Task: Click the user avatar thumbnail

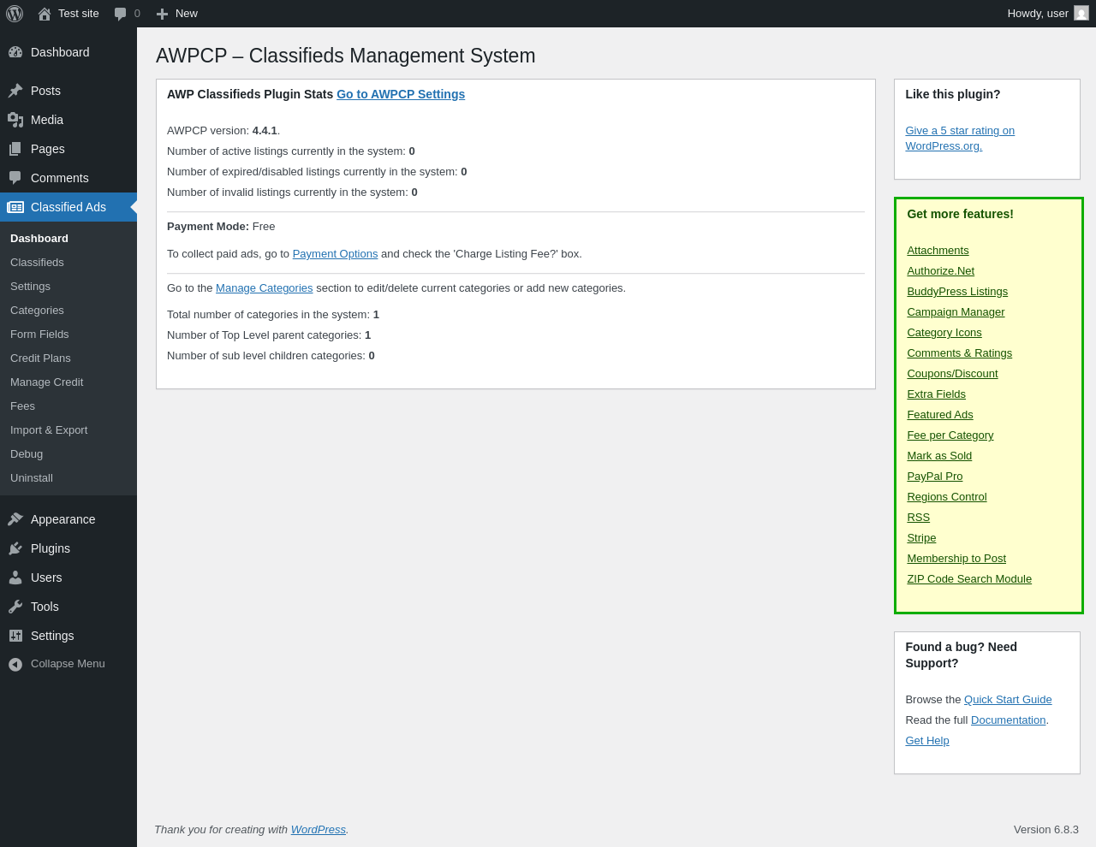Action: click(x=1081, y=14)
